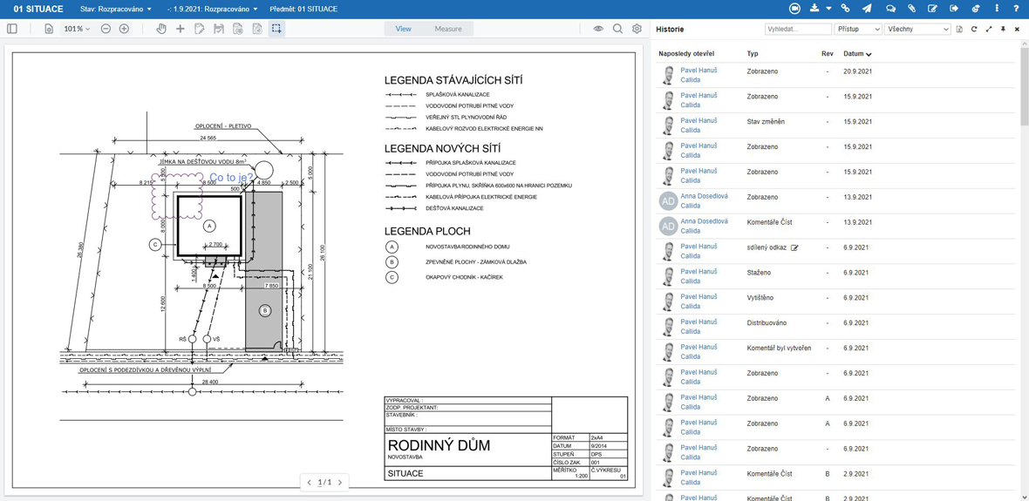Expand the download options arrow
The height and width of the screenshot is (501, 1029).
828,10
